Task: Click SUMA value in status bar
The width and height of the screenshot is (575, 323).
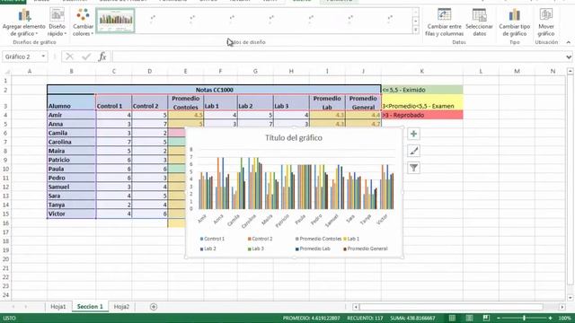Action: pos(412,318)
